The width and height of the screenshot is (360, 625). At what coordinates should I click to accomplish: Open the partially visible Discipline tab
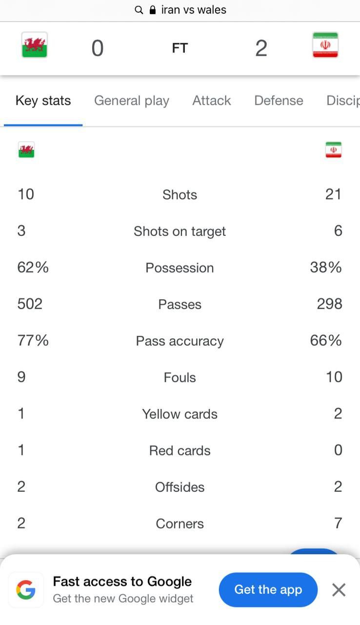tap(343, 101)
